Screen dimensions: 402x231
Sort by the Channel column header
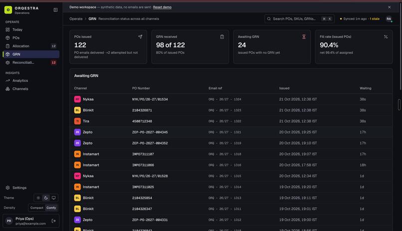(80, 88)
